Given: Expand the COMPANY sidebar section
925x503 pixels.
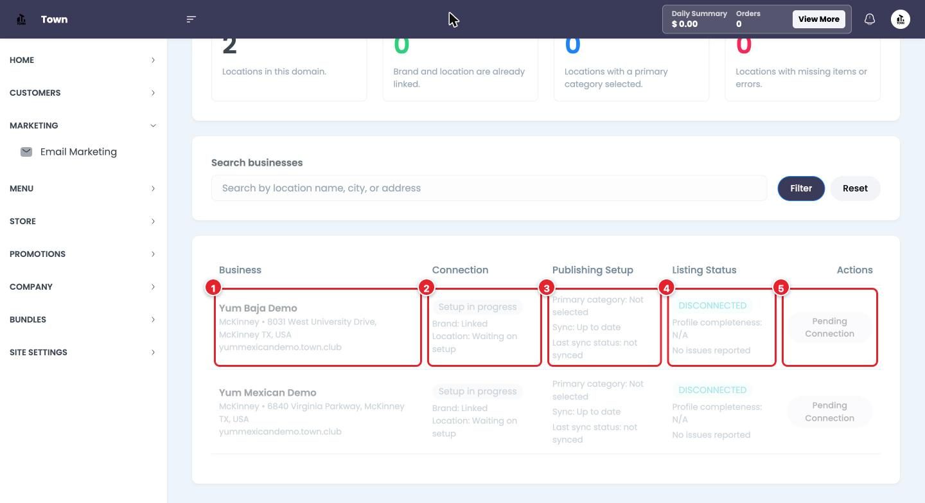Looking at the screenshot, I should coord(84,287).
